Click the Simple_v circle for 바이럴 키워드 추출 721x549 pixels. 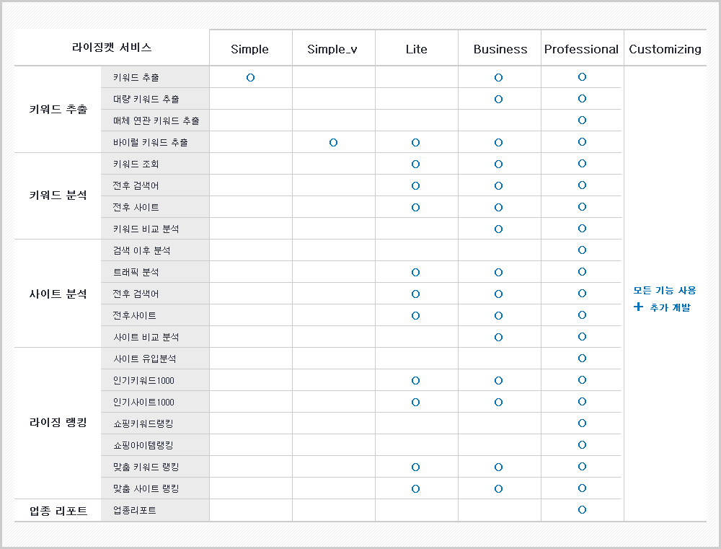[x=333, y=142]
